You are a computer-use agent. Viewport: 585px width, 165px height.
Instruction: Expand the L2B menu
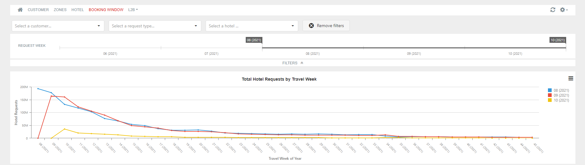(x=133, y=10)
